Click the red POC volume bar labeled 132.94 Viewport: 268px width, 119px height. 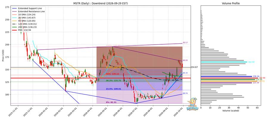(229, 78)
